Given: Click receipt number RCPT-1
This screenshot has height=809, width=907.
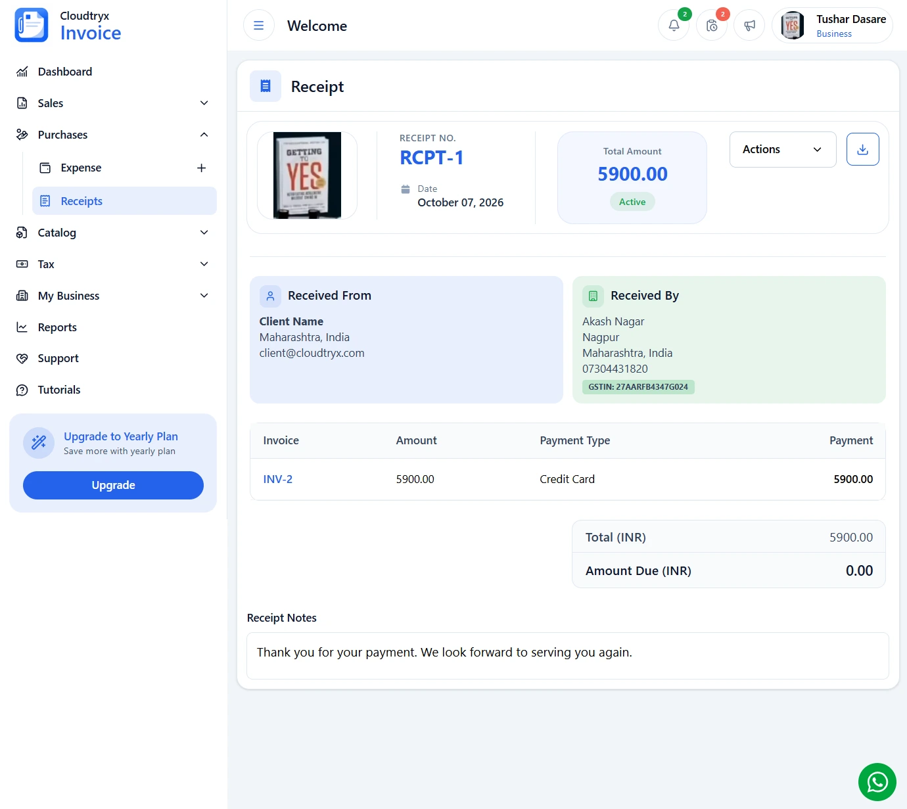Looking at the screenshot, I should point(432,158).
